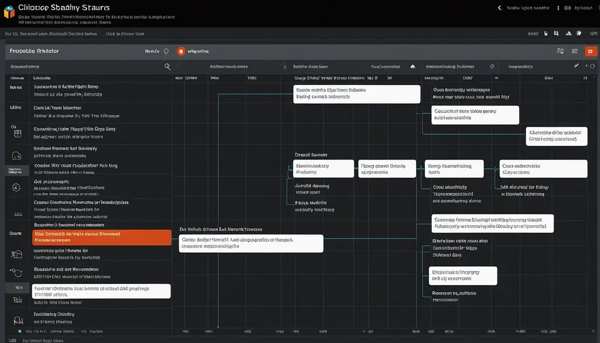Expand the upward arrow in the middle column header

(x=412, y=67)
